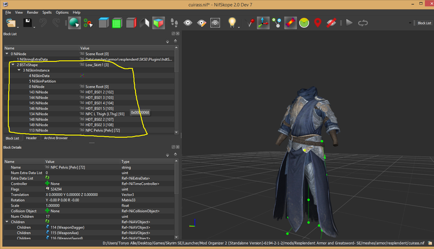This screenshot has height=249, width=434.
Task: Collapse the 2 BSTriShape node
Action: (x=13, y=64)
